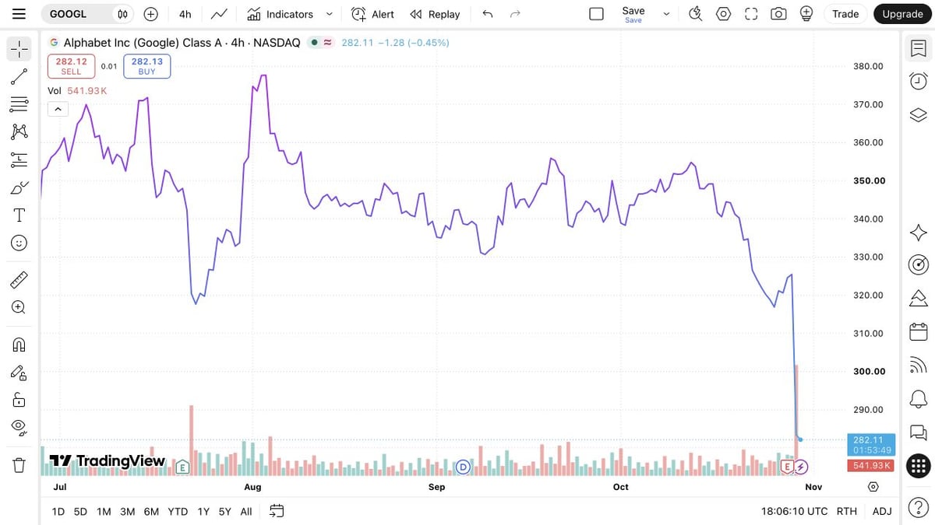Viewport: 935px width, 525px height.
Task: Open the forecasting and measurement tools
Action: coord(19,160)
